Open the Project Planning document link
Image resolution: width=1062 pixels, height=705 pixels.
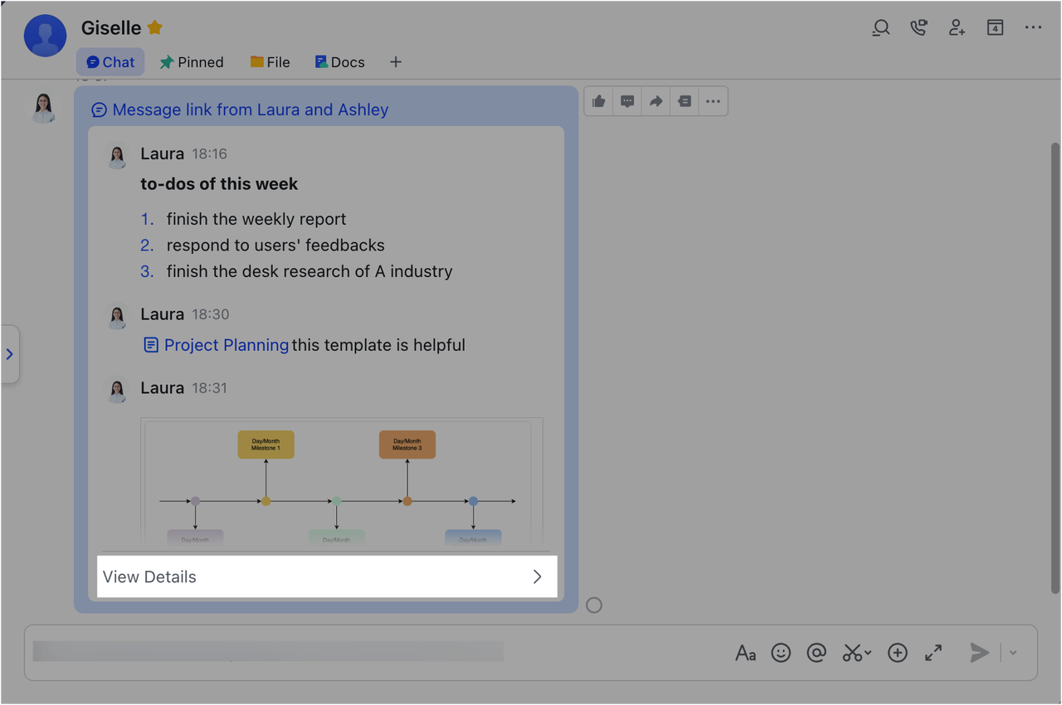(x=226, y=345)
